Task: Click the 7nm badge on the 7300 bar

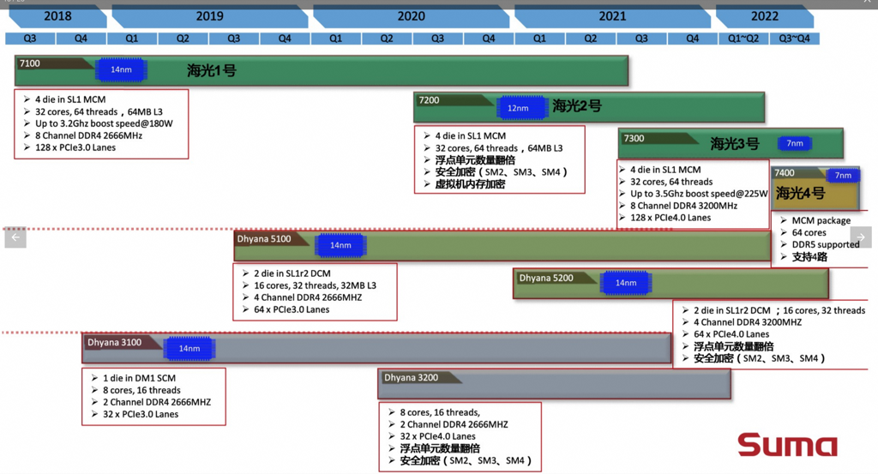Action: pyautogui.click(x=795, y=143)
